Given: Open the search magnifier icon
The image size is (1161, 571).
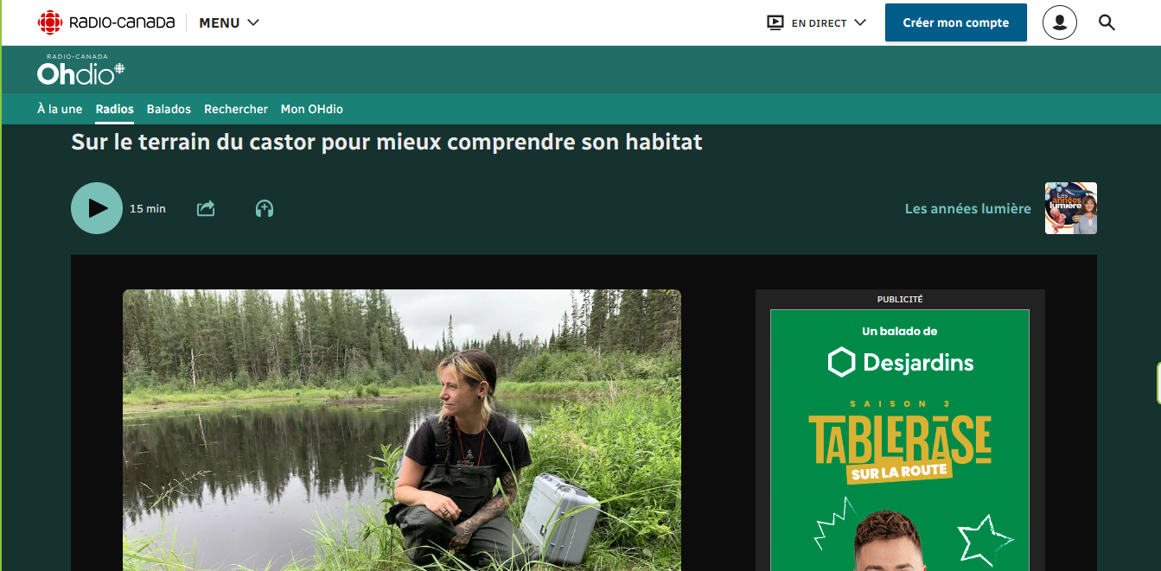Looking at the screenshot, I should point(1107,22).
